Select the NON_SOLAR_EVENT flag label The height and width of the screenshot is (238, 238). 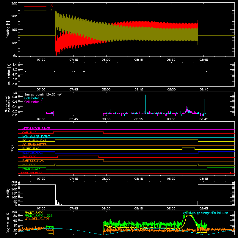[36, 137]
